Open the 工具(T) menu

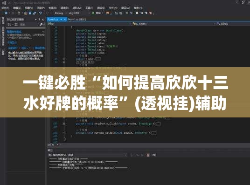tap(89, 8)
